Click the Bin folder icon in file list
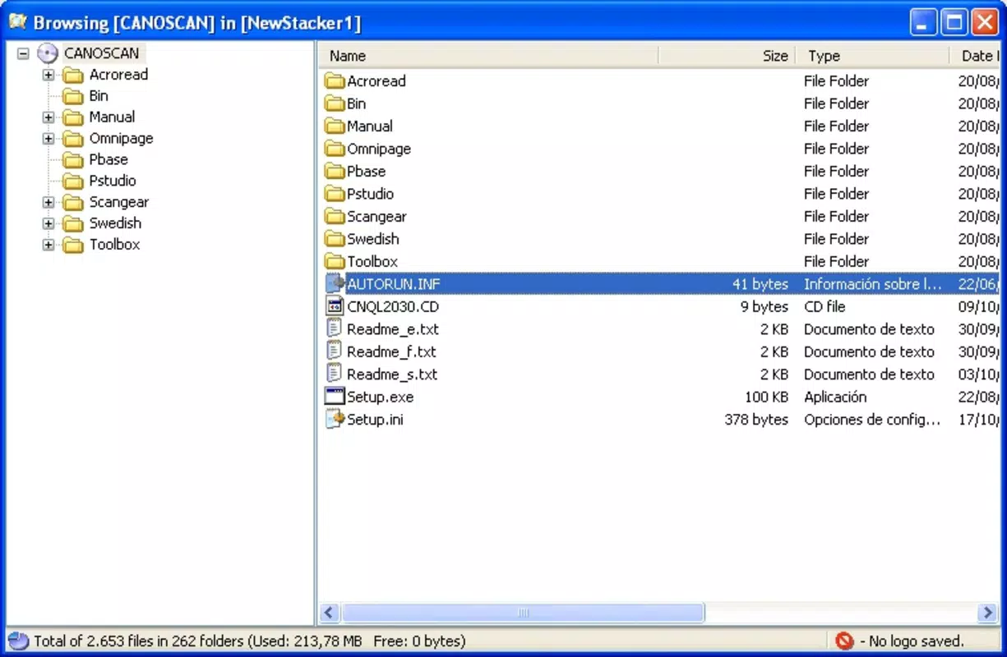This screenshot has height=657, width=1007. (335, 103)
